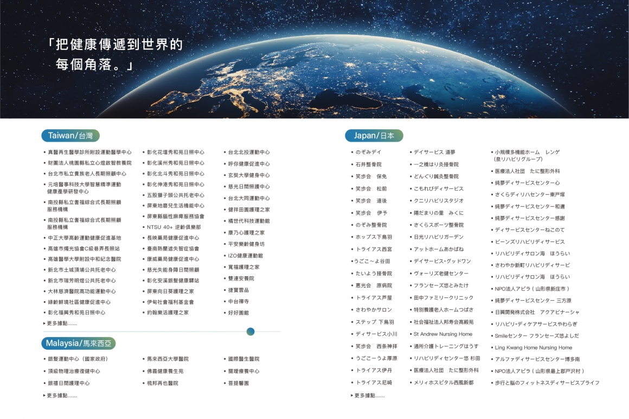Click 屏東向日葵護理之家
Viewport: 629px width, 419px height.
pos(170,291)
